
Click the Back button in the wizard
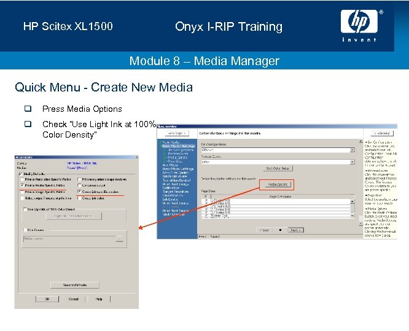pyautogui.click(x=264, y=230)
